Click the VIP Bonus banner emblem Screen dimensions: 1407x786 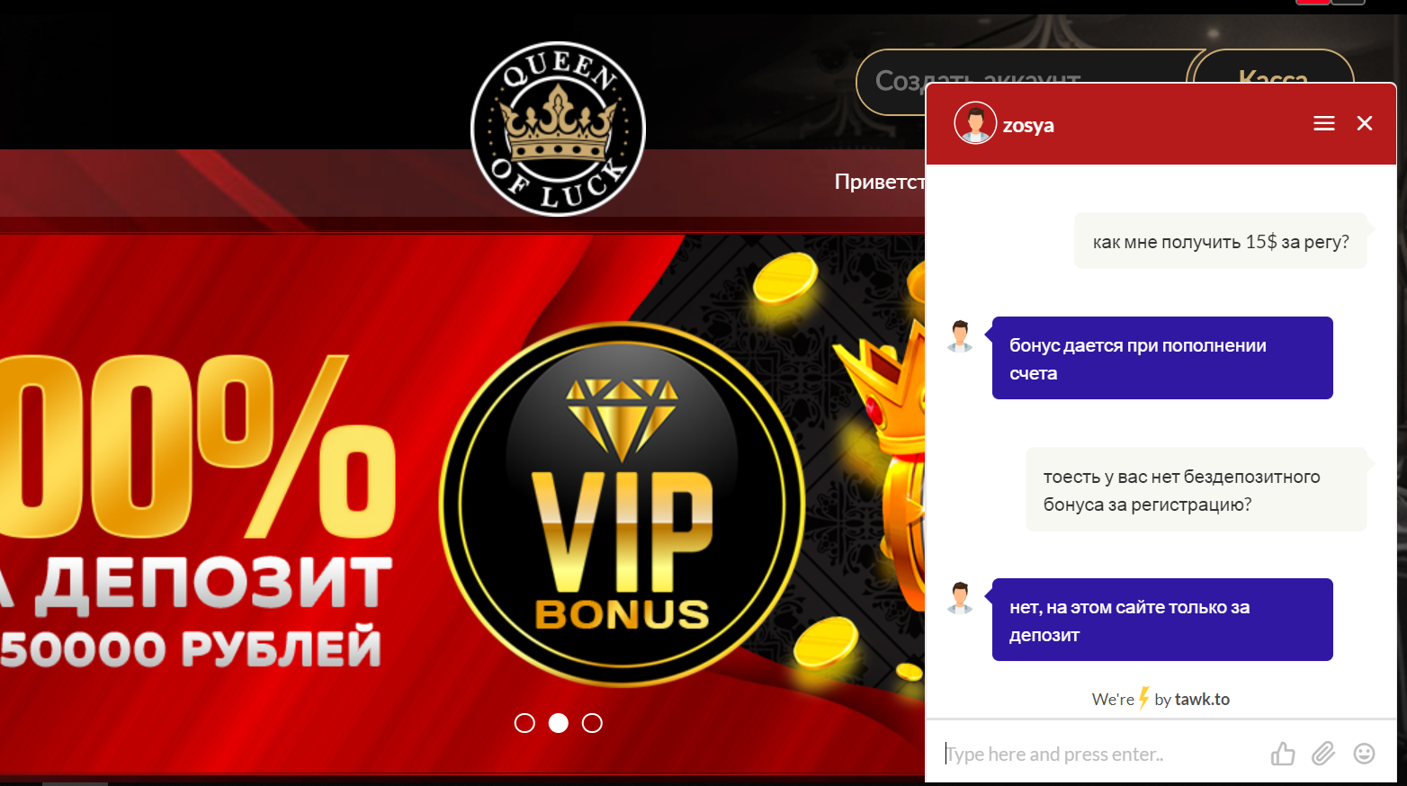622,505
